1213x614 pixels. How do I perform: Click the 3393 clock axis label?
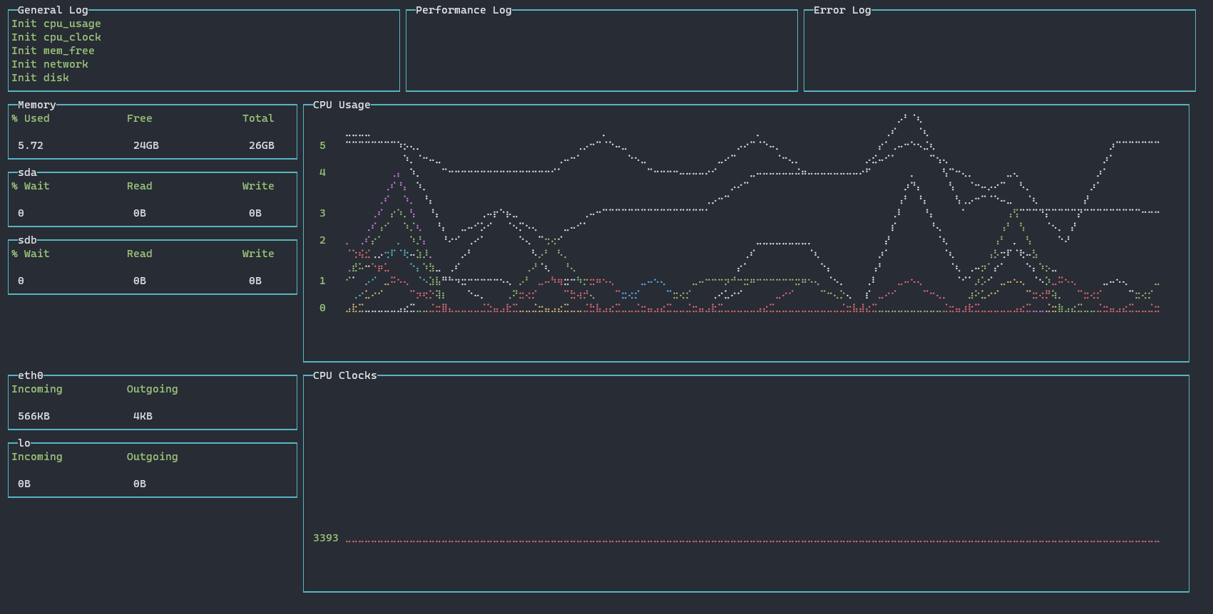point(325,538)
